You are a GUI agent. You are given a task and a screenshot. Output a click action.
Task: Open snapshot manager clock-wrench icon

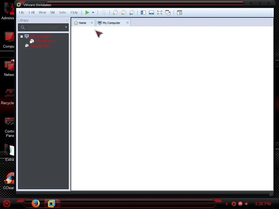click(x=132, y=13)
